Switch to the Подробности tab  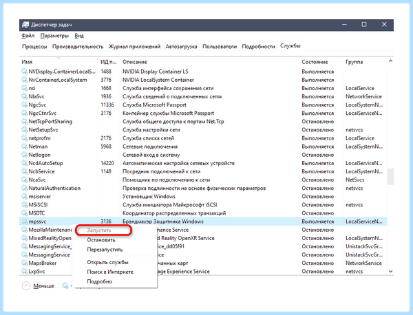pos(258,47)
